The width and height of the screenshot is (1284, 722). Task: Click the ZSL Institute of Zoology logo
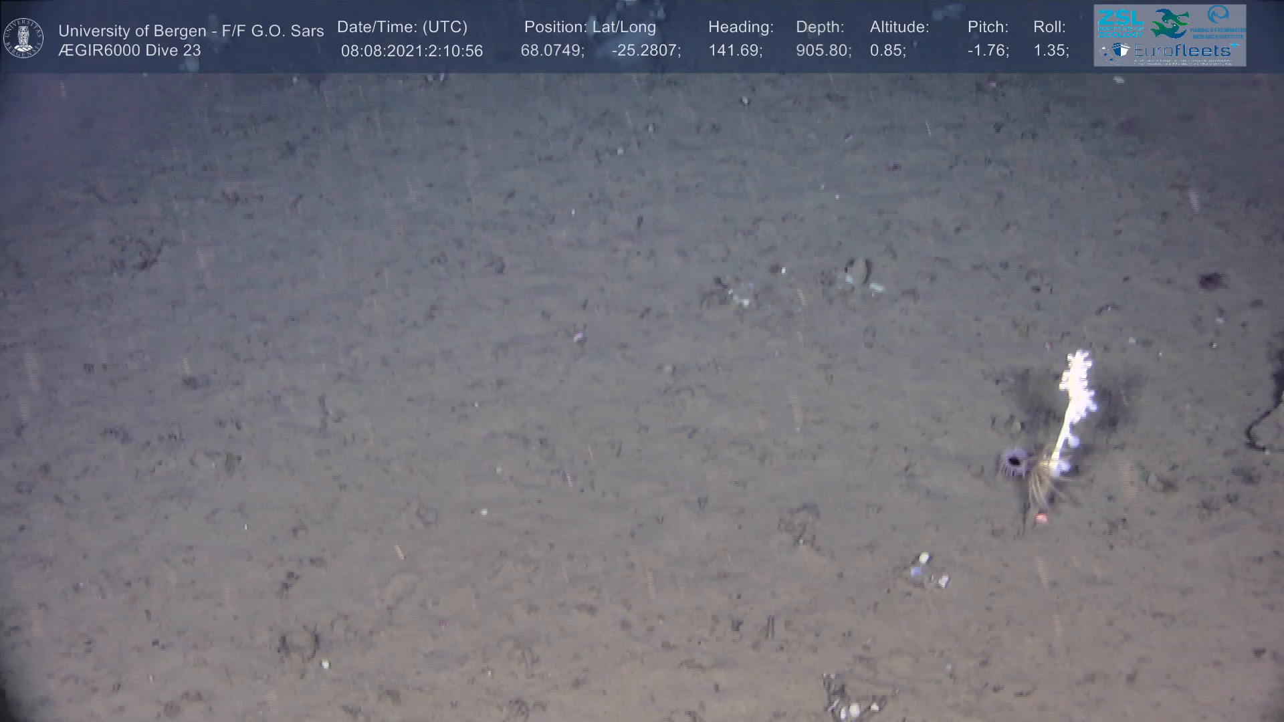click(1120, 23)
